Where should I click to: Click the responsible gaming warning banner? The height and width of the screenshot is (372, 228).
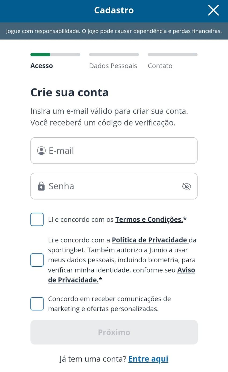click(114, 31)
